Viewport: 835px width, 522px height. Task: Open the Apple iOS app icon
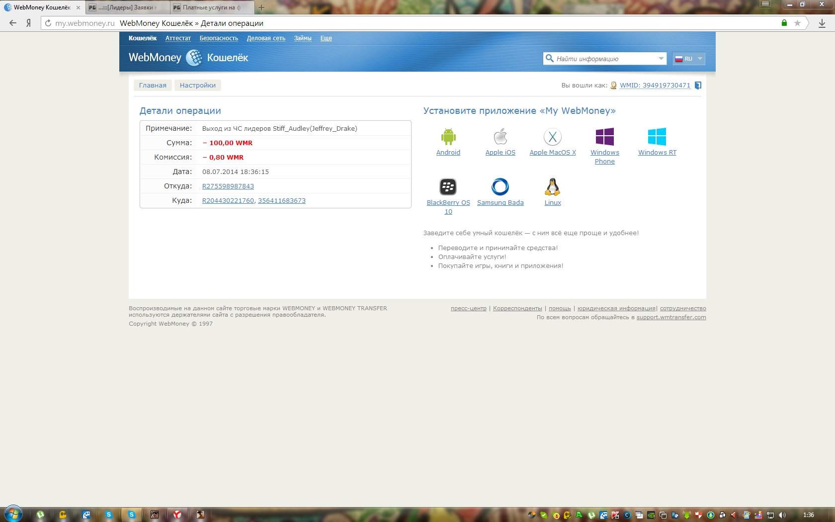click(x=500, y=136)
